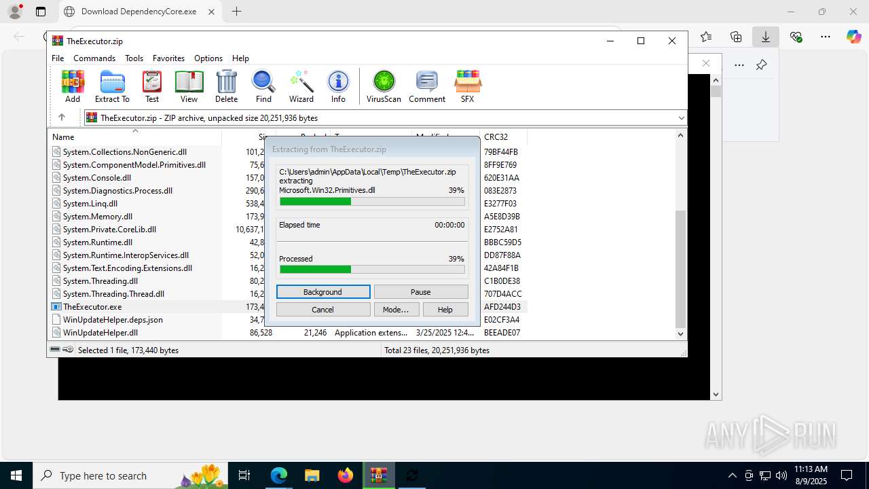Open the notification center
The width and height of the screenshot is (869, 489).
tap(847, 475)
